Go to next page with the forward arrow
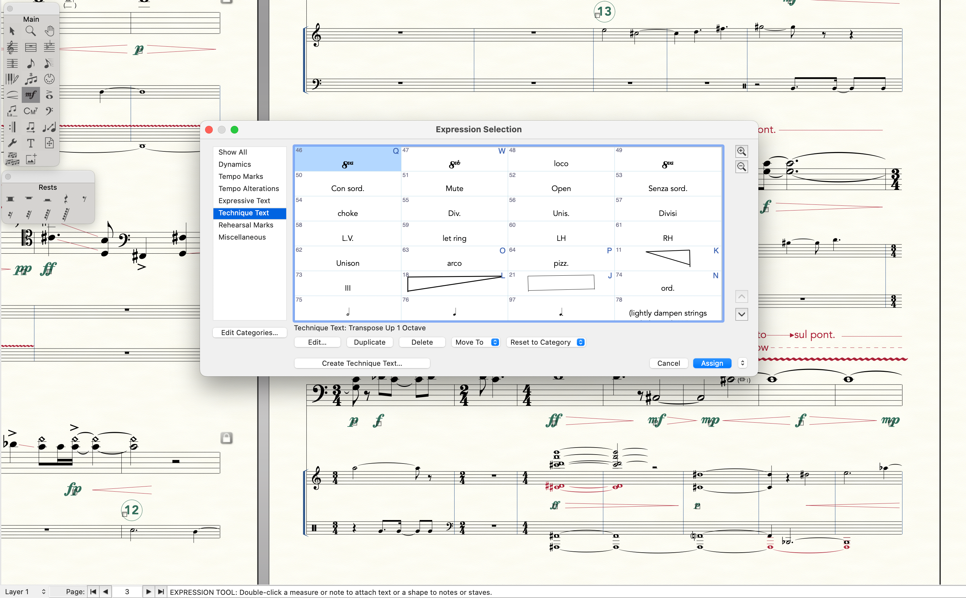966x598 pixels. (x=148, y=592)
